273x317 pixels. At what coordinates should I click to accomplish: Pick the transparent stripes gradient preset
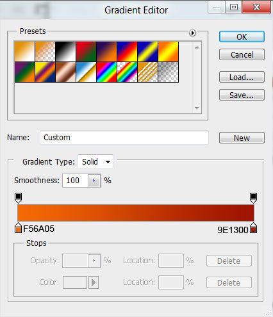[147, 72]
